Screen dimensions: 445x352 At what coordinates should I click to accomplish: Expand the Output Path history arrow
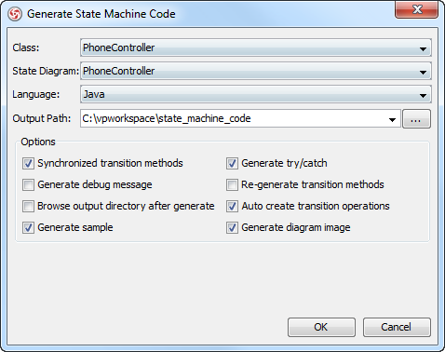pos(392,119)
